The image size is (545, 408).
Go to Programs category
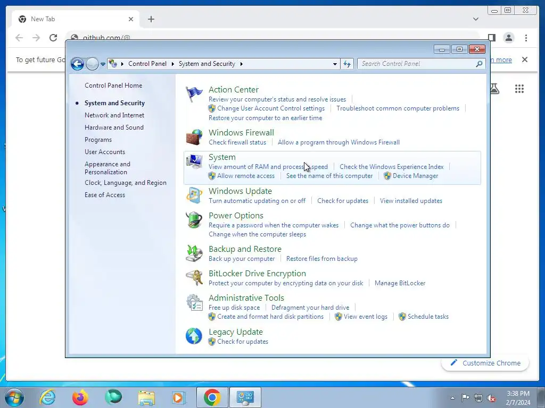(x=98, y=140)
